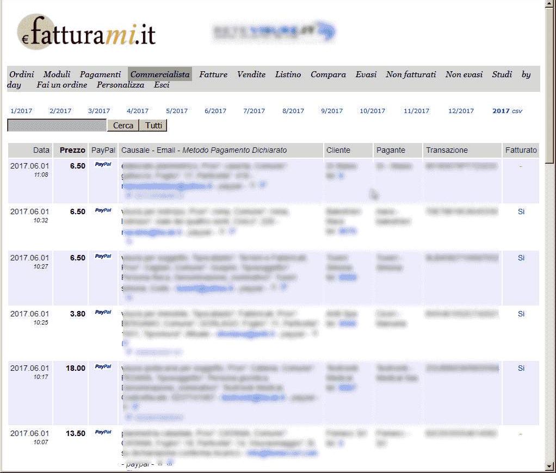Download the 2017 csv export

517,111
